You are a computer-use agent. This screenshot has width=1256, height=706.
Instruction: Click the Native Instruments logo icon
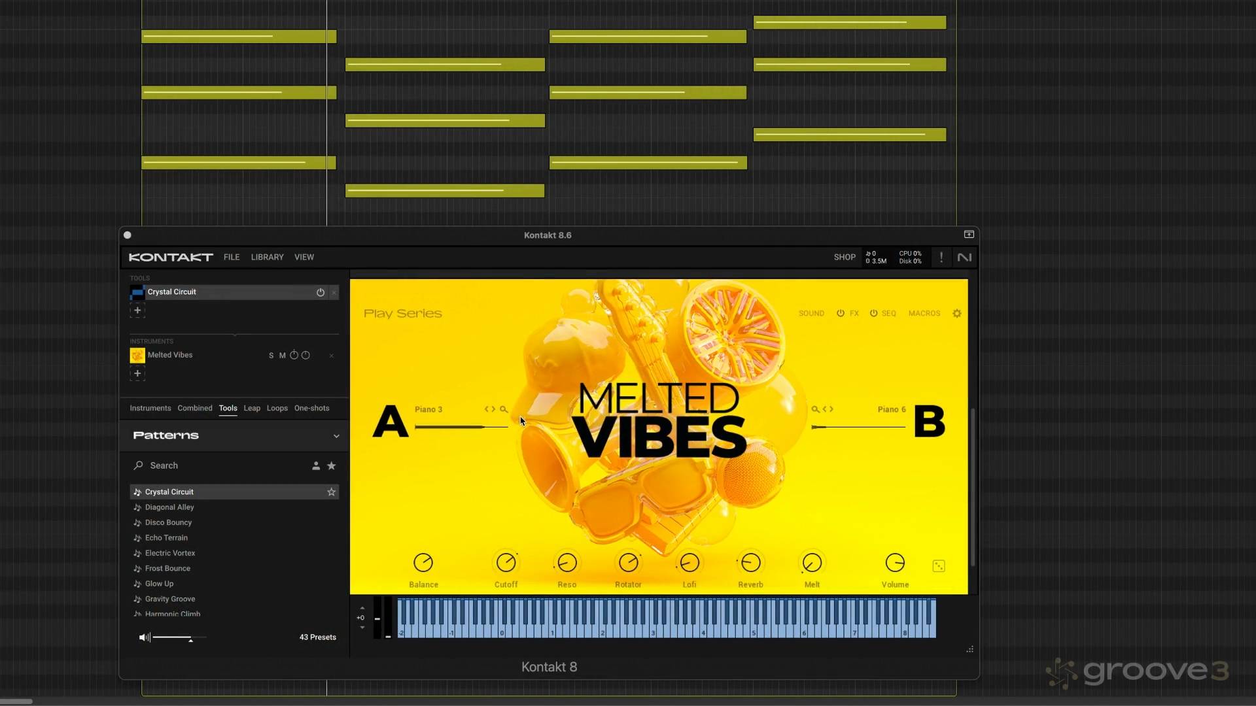(964, 258)
